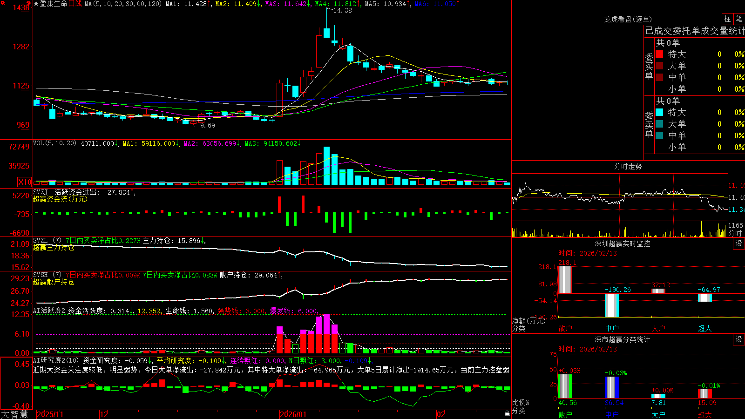The height and width of the screenshot is (419, 745).
Task: Click the 大户 bar showing 37.12
Action: 658,291
